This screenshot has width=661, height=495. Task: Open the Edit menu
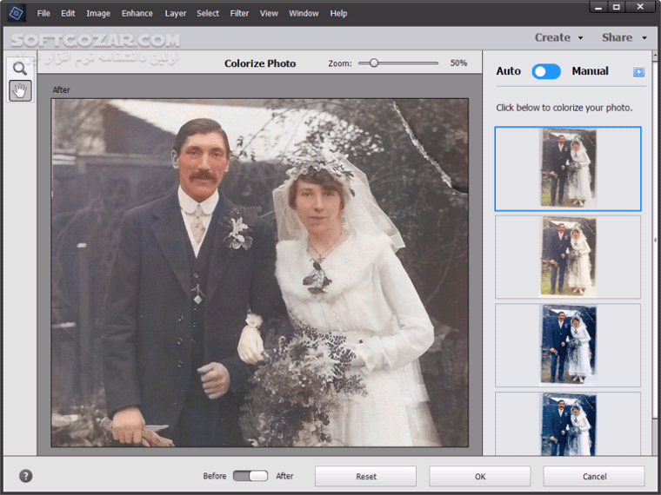tap(68, 14)
